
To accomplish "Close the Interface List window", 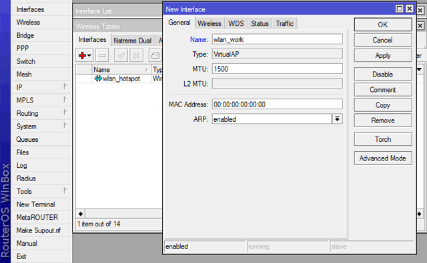I will pos(420,11).
